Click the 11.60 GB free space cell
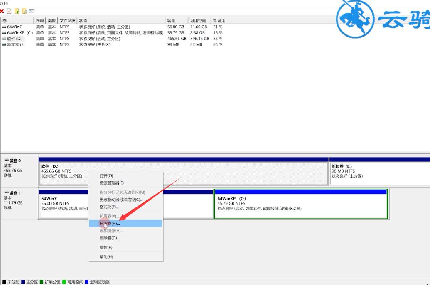The width and height of the screenshot is (430, 285). point(199,27)
